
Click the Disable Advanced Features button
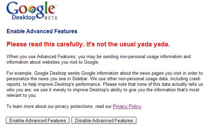pos(104,120)
